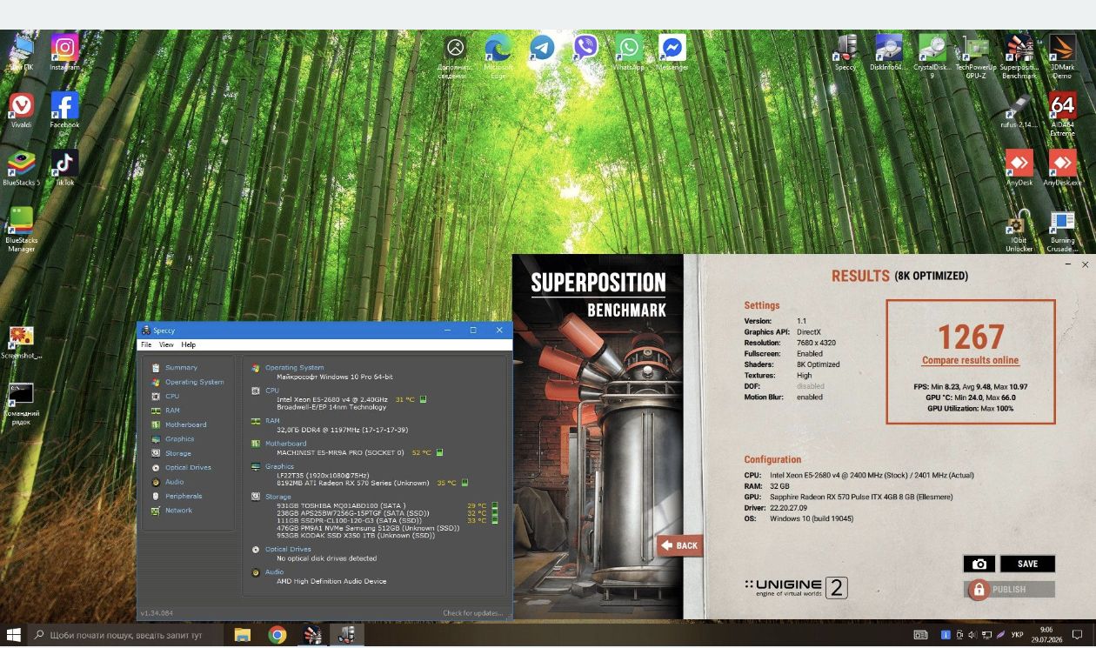Open the Compare results online link
Screen dimensions: 1096x648
(x=970, y=360)
